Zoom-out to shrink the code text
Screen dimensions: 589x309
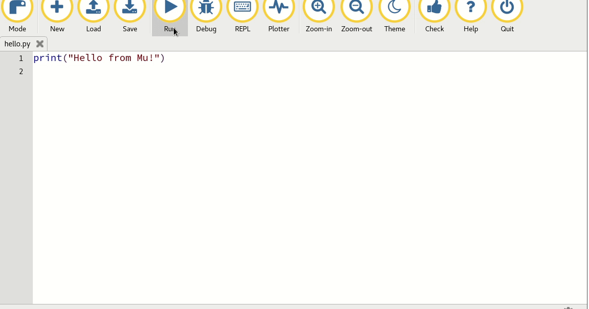click(x=357, y=15)
